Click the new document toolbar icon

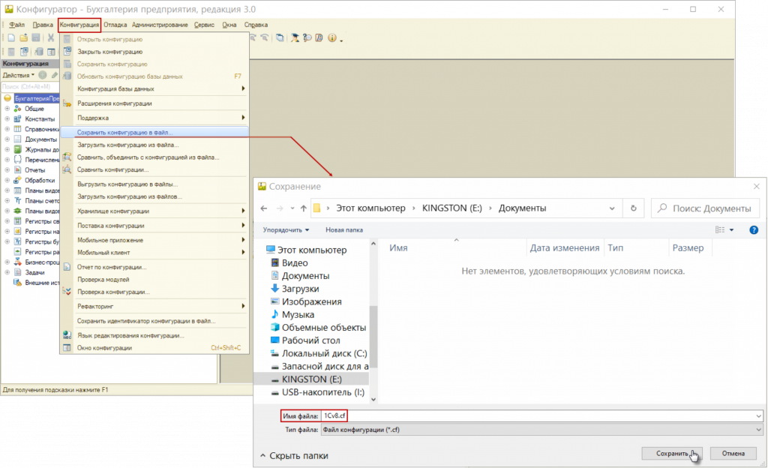[13, 37]
